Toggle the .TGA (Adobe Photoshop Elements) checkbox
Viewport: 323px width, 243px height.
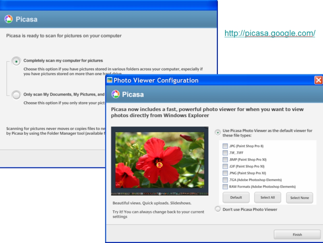pos(225,180)
